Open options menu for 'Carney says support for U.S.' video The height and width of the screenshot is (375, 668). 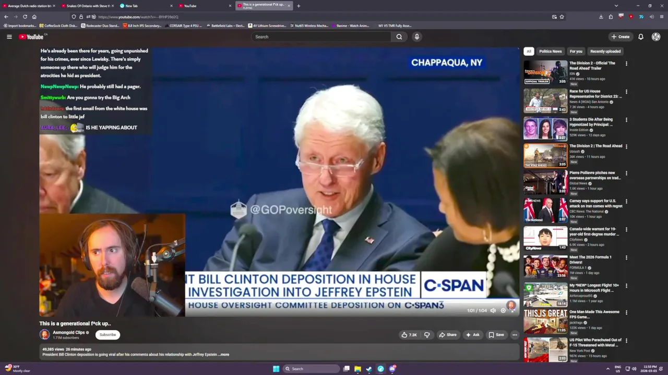(626, 202)
